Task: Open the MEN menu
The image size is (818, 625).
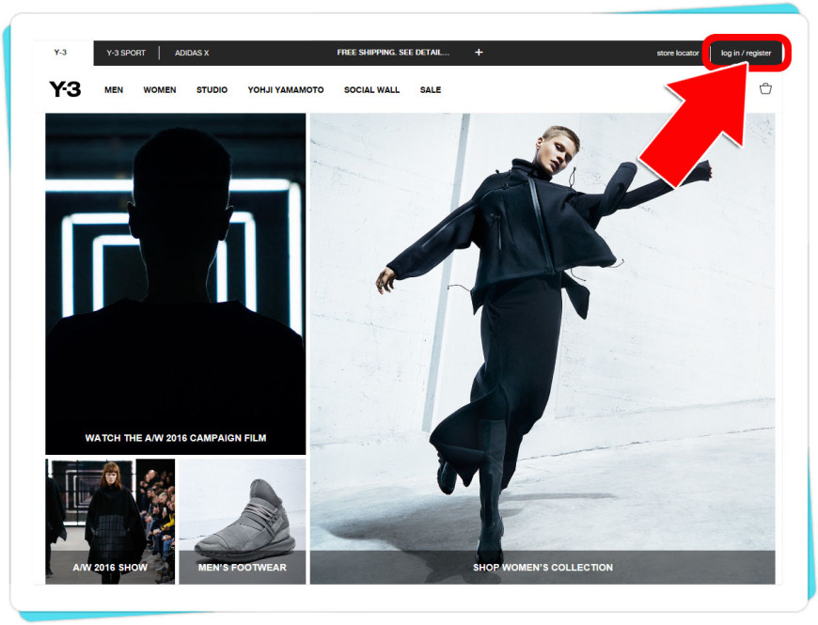Action: point(114,89)
